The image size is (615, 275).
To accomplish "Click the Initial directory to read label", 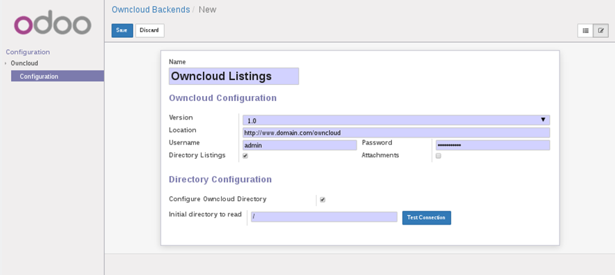I will pyautogui.click(x=205, y=214).
